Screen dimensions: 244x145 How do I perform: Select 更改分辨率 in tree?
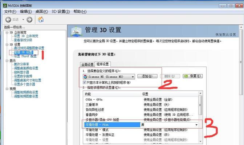point(21,64)
